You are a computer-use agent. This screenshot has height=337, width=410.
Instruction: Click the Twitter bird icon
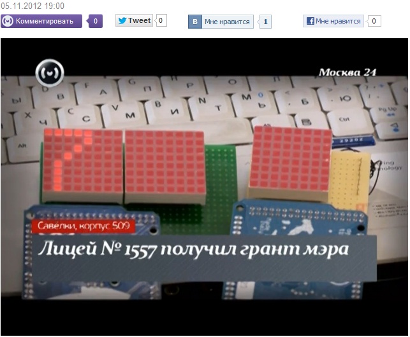[122, 20]
